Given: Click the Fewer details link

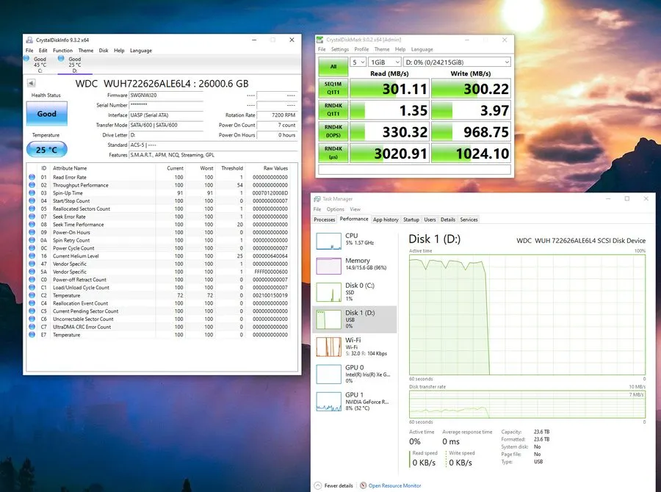Looking at the screenshot, I should (339, 485).
